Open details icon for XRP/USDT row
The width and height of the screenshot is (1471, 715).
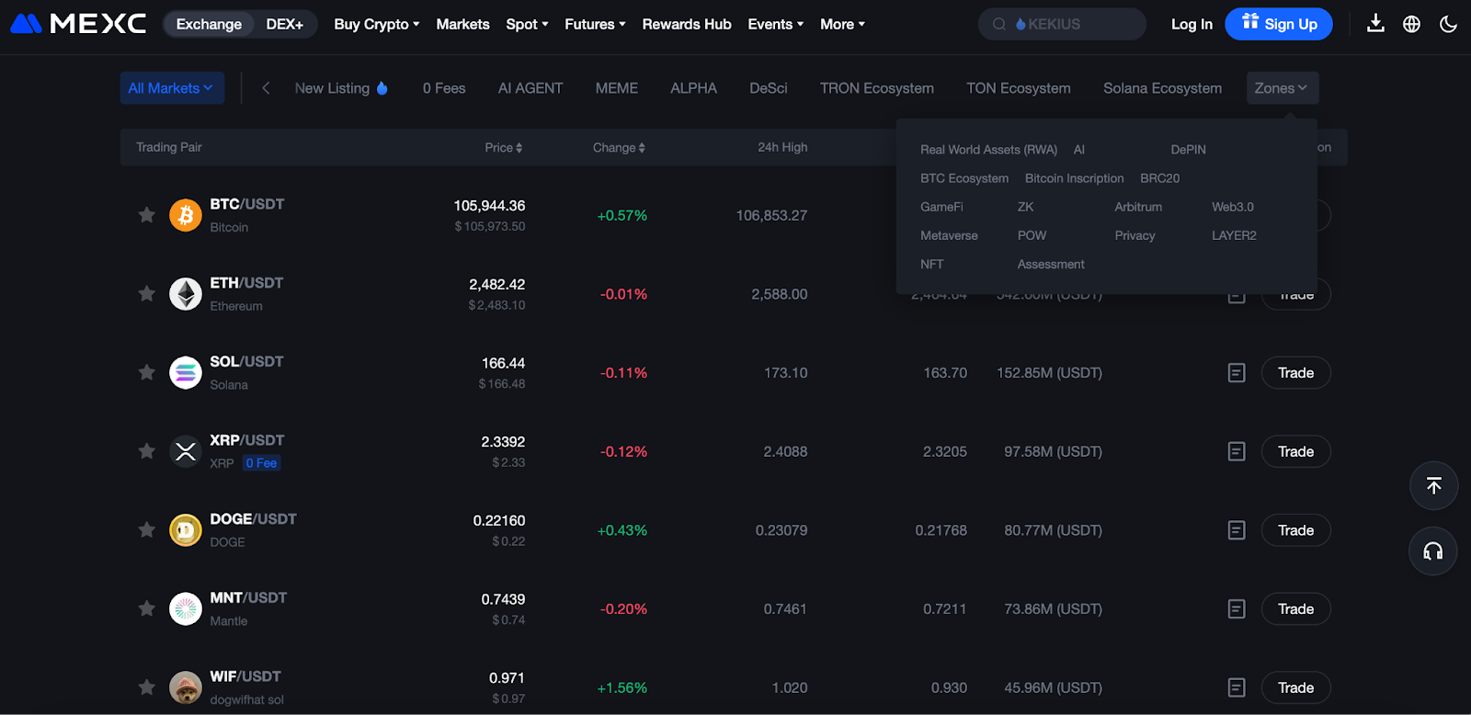[x=1237, y=451]
